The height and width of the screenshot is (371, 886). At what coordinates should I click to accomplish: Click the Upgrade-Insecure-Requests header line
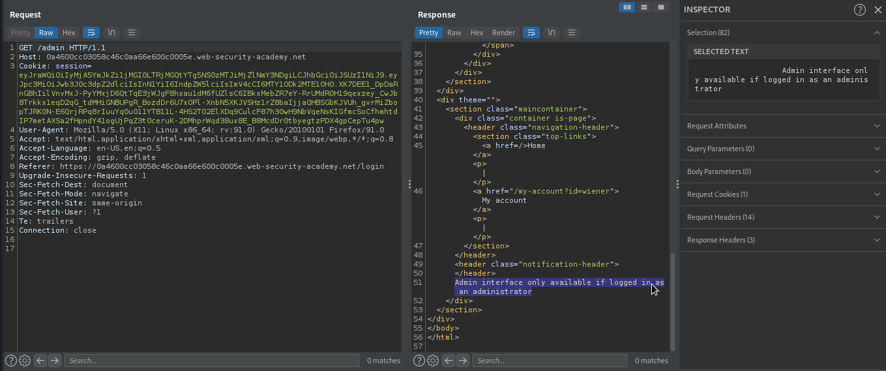83,175
